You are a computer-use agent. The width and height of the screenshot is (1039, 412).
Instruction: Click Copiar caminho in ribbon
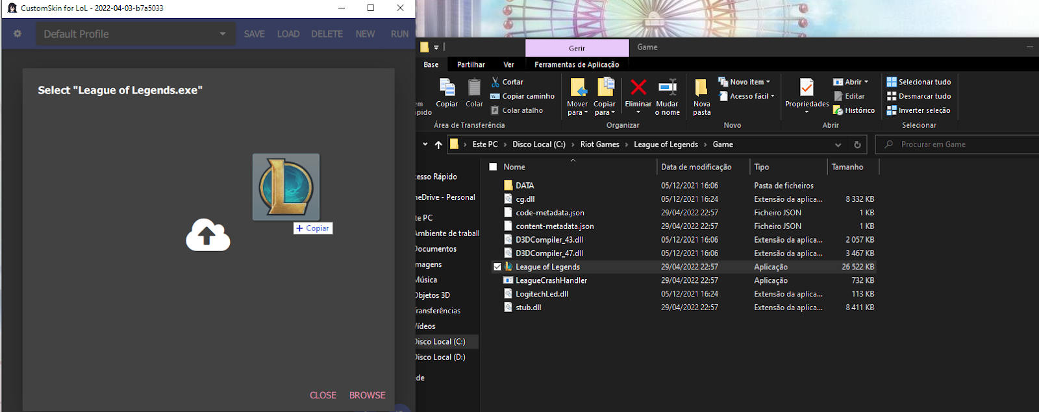pos(523,96)
